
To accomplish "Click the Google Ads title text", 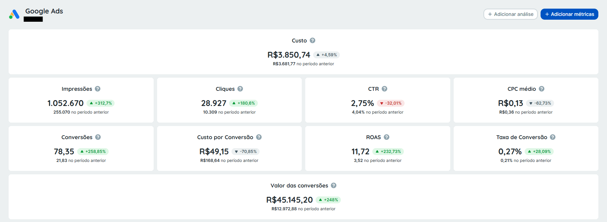I will 44,11.
